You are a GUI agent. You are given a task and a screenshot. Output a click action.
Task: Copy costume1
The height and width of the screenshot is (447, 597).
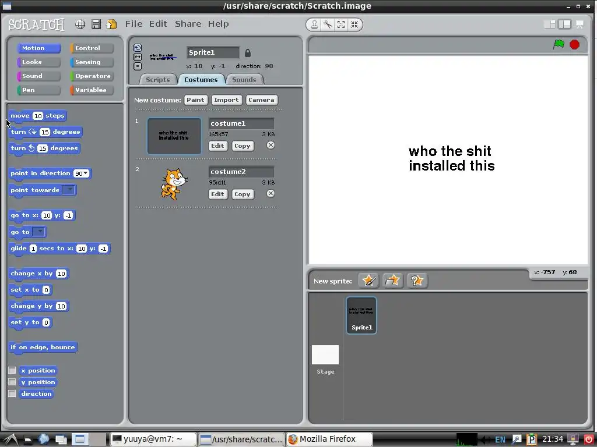[x=243, y=146]
